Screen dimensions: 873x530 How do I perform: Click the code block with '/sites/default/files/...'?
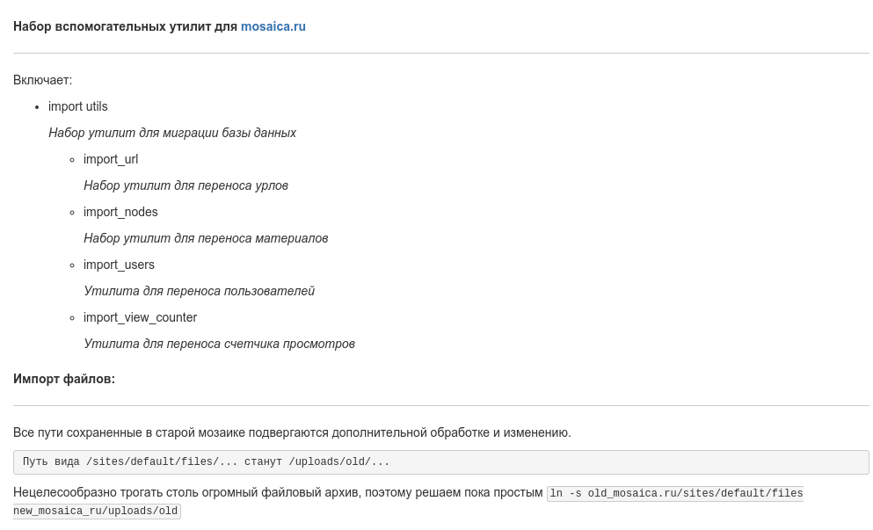tap(440, 462)
